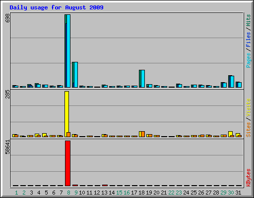Click the orange sites bar for day 18

[143, 134]
